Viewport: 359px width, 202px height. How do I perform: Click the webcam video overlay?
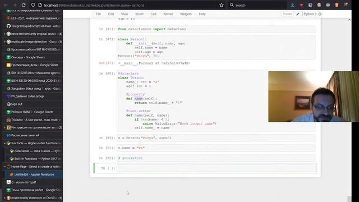(314, 97)
